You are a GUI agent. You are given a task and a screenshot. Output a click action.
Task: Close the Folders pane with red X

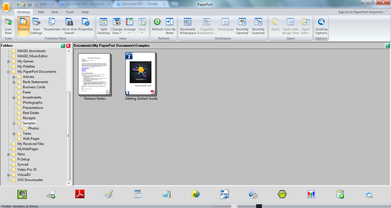[x=68, y=46]
